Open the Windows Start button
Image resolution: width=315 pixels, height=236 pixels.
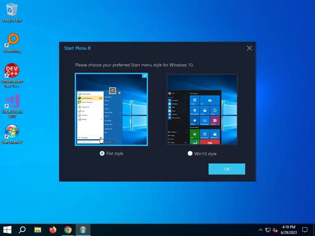7,230
